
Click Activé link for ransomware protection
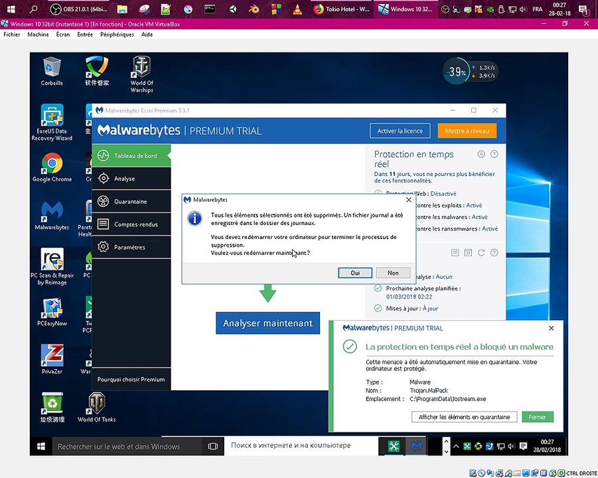(x=490, y=229)
